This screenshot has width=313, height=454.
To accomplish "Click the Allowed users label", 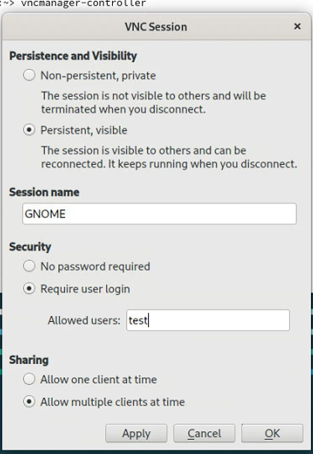I will tap(84, 320).
